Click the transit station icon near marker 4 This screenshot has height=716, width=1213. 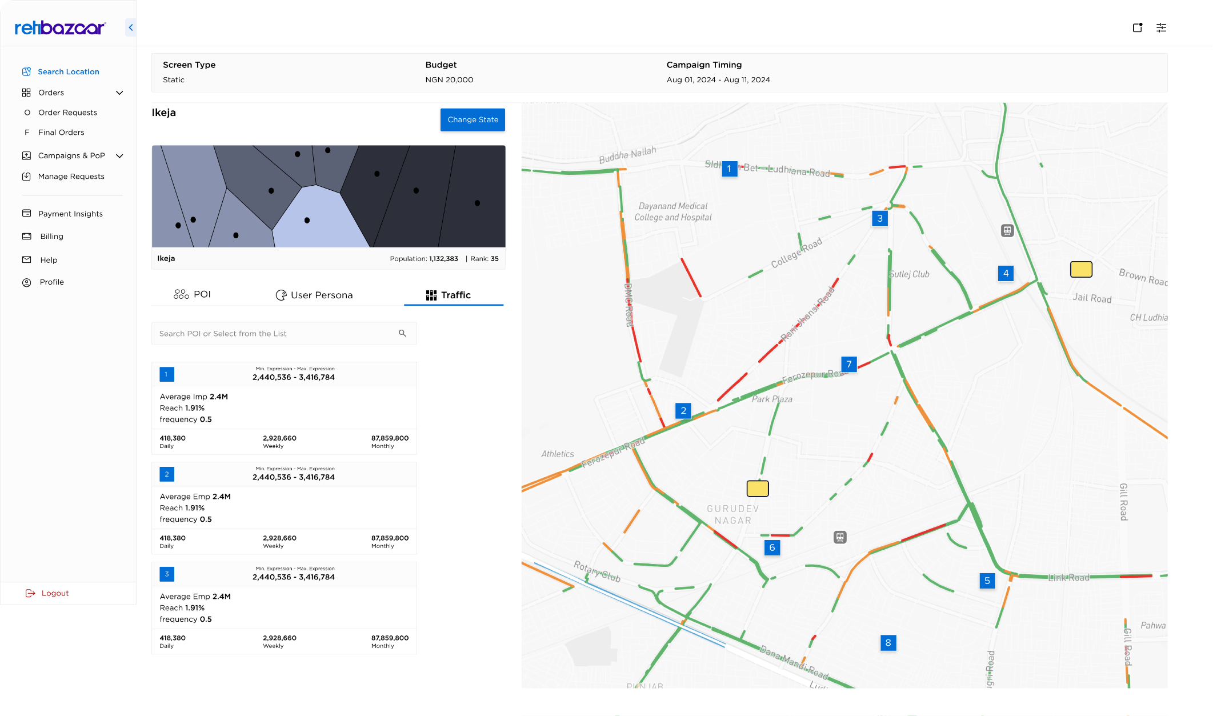point(1007,231)
